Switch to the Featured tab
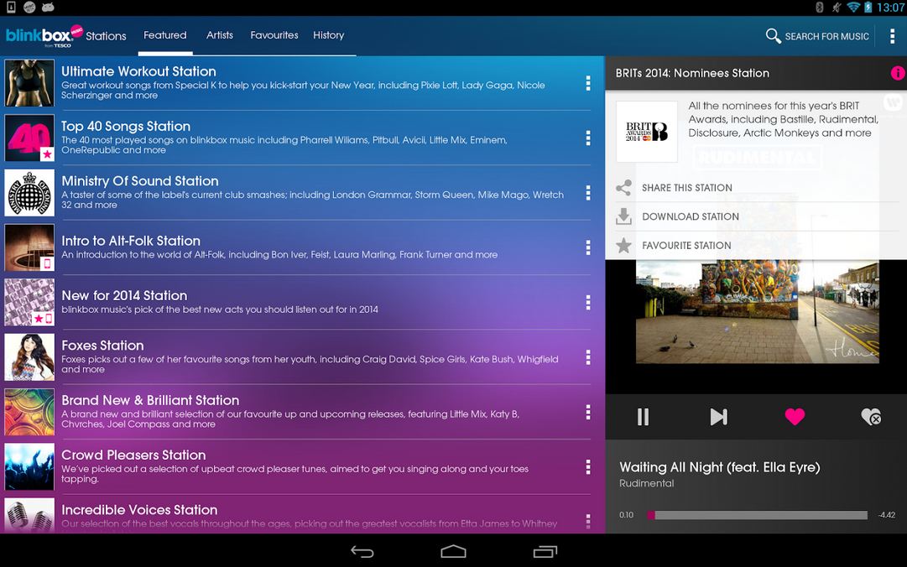The height and width of the screenshot is (567, 907). point(164,35)
